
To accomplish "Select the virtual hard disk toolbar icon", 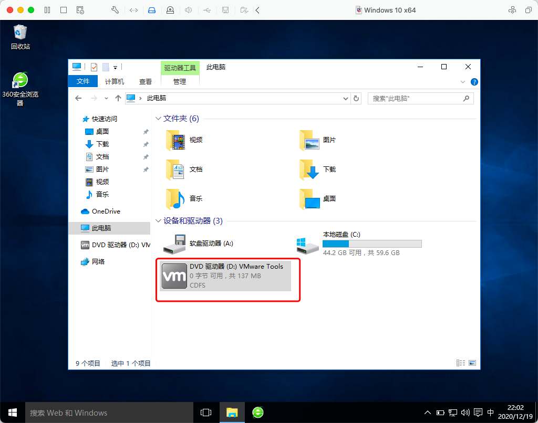I will [151, 10].
